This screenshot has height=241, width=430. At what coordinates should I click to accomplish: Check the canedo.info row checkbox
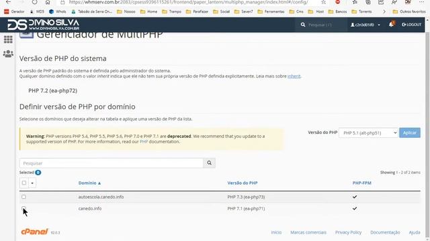(x=24, y=208)
